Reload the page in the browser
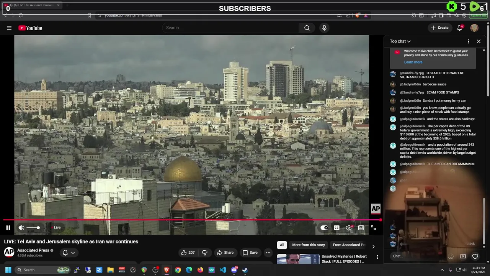The height and width of the screenshot is (276, 490). 21,15
